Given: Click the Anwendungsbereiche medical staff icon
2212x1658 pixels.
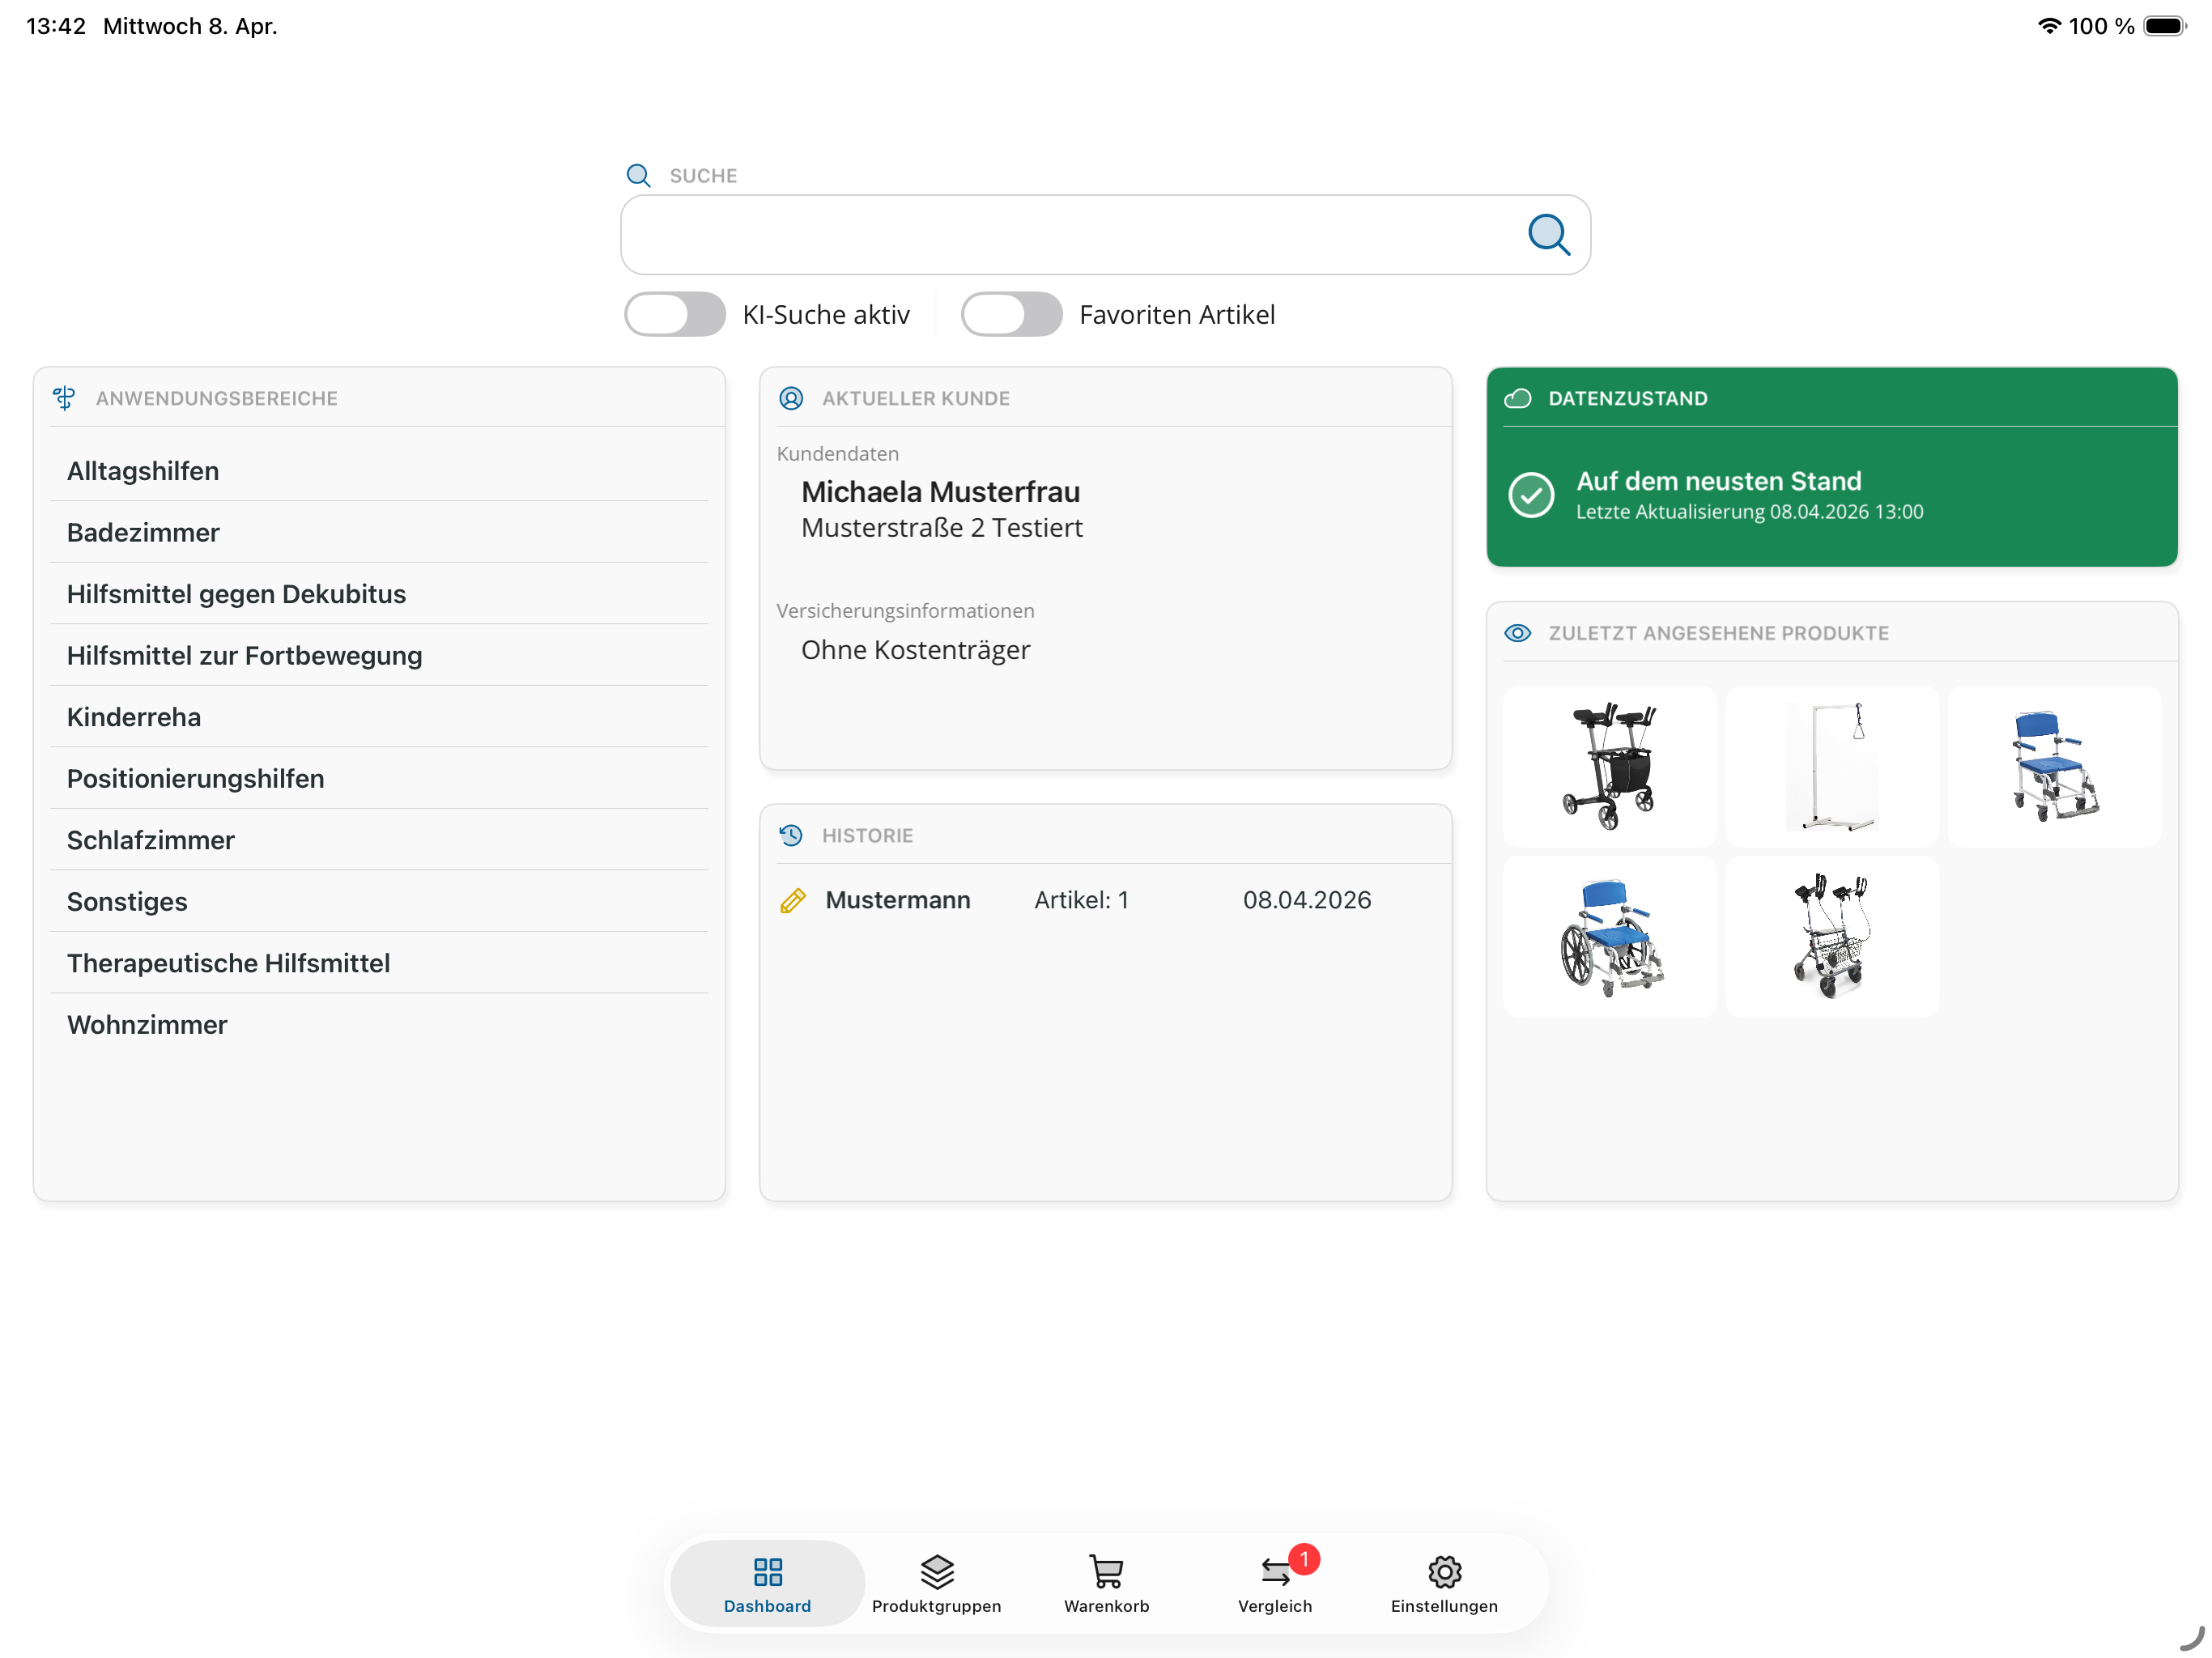Looking at the screenshot, I should click(65, 398).
